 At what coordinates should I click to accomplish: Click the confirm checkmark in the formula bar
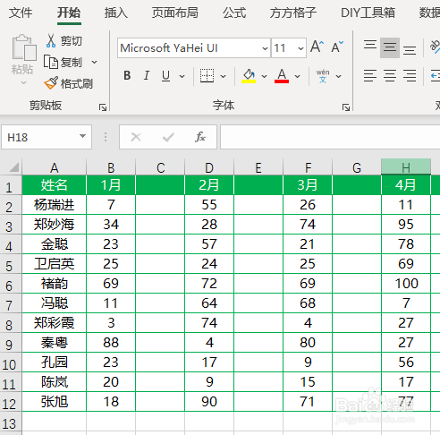coord(168,137)
